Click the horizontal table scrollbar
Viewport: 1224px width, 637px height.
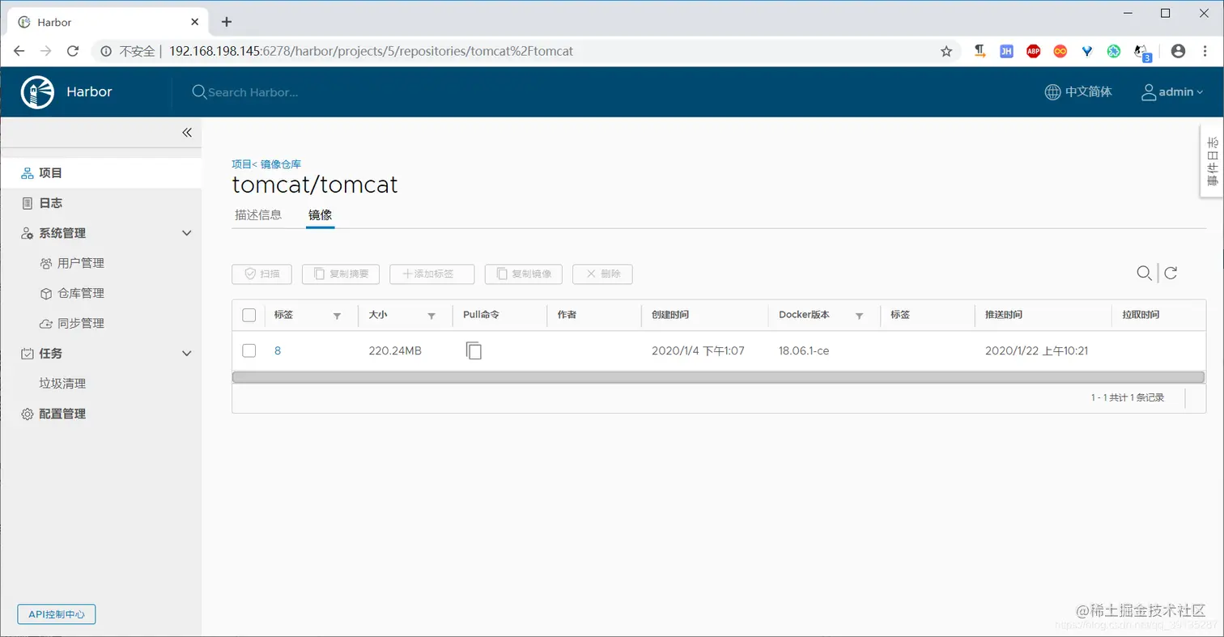(718, 377)
